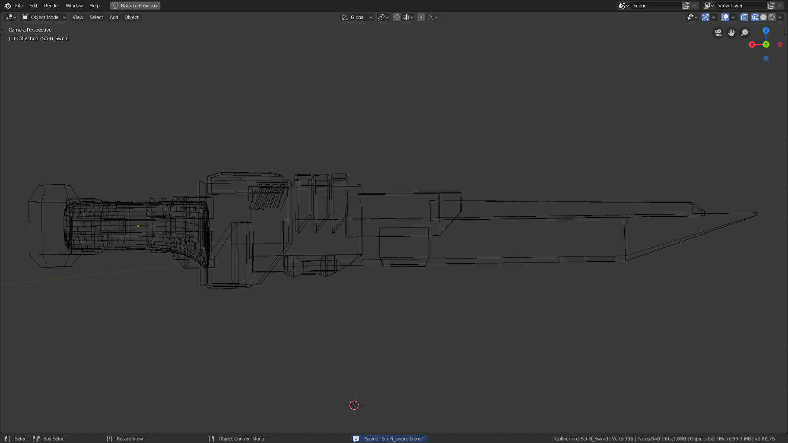Click the Move hand gizmo
This screenshot has width=788, height=443.
coord(731,33)
